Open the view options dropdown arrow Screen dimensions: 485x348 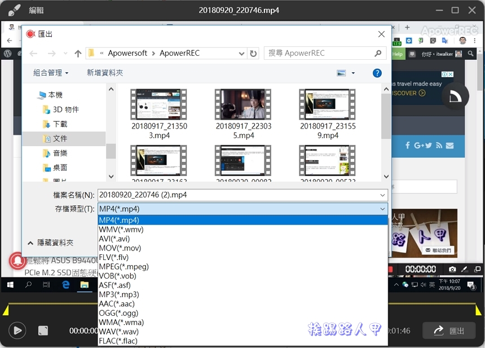click(x=353, y=73)
